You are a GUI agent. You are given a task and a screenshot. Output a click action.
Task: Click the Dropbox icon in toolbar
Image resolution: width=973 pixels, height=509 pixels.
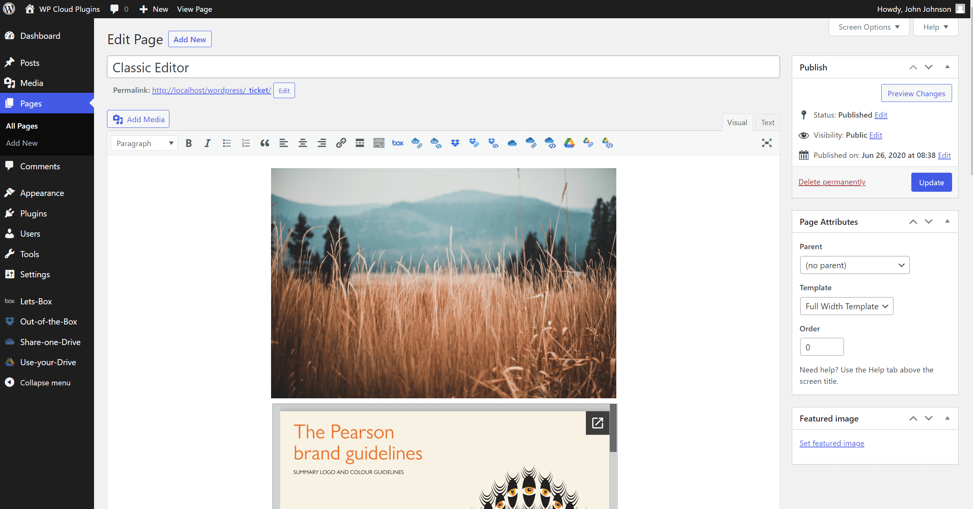pyautogui.click(x=455, y=143)
